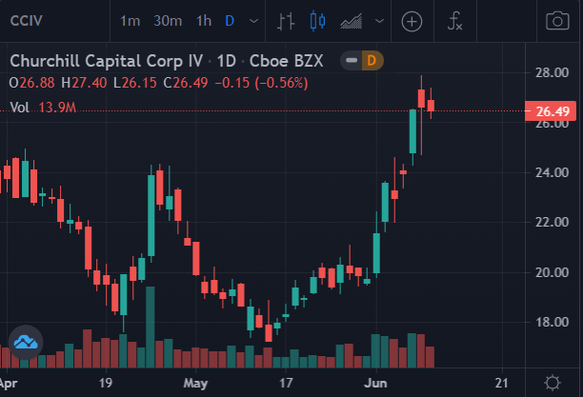Select the Area chart style
This screenshot has width=583, height=397.
tap(352, 21)
